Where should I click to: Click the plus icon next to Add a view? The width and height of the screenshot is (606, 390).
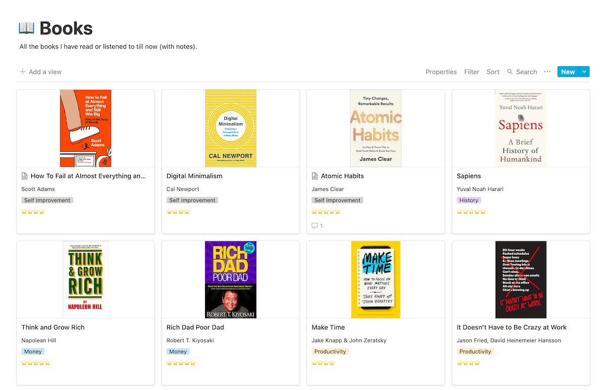pos(22,71)
